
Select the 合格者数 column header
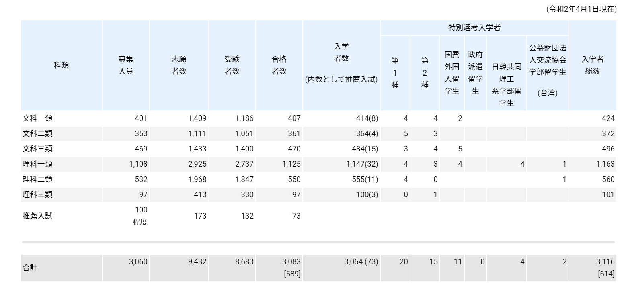[279, 65]
